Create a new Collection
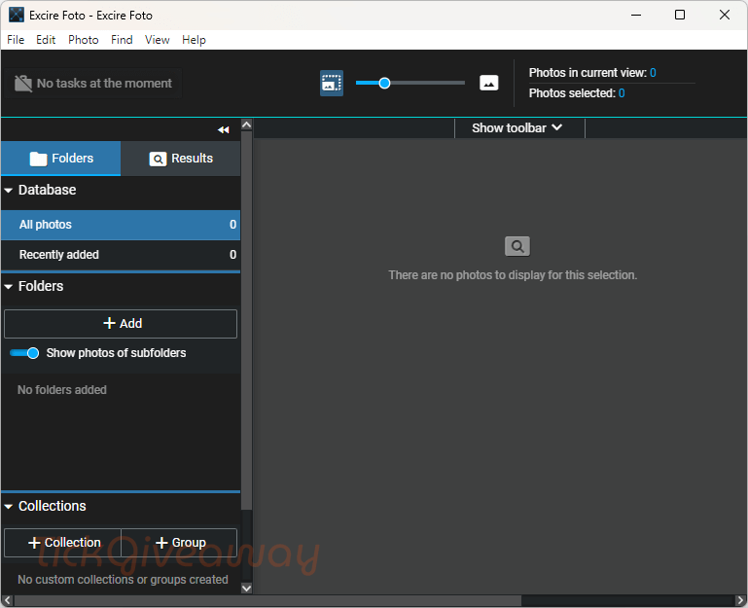This screenshot has width=748, height=608. pyautogui.click(x=62, y=543)
